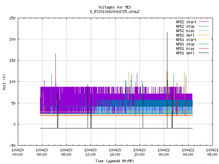Click the green NPD2 stop legend line
Screen dimensions: 219x164
coord(204,26)
